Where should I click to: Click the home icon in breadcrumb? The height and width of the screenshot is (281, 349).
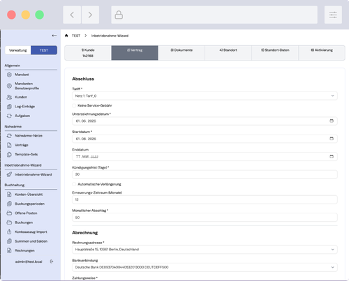tap(66, 36)
